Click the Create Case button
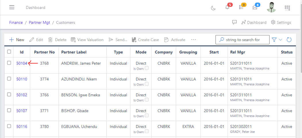 (x=145, y=40)
